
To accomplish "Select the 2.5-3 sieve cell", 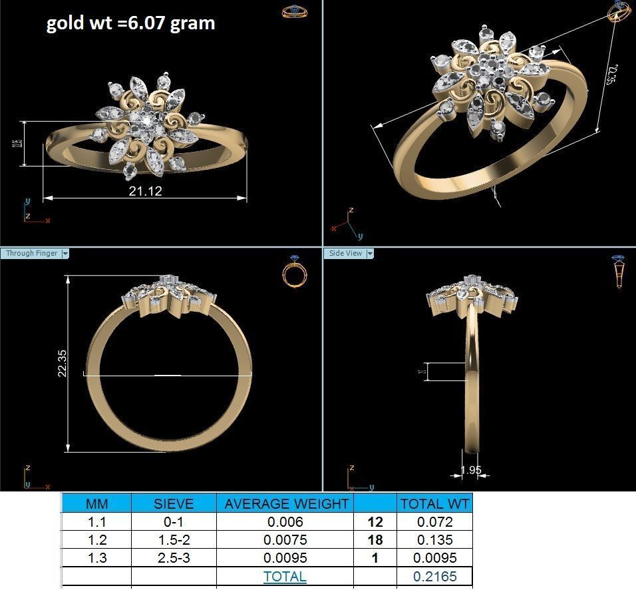I will pos(174,558).
